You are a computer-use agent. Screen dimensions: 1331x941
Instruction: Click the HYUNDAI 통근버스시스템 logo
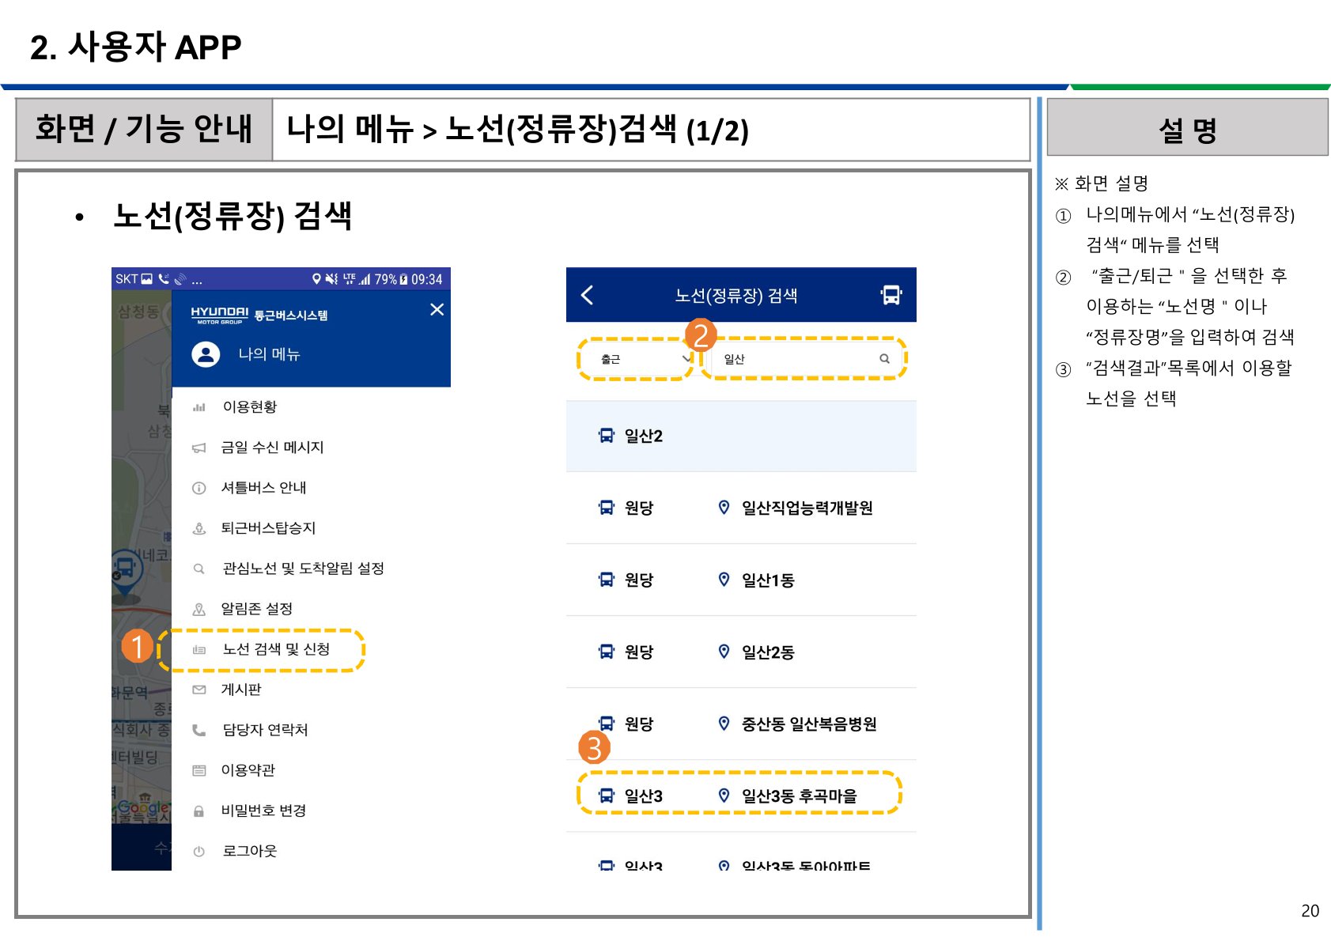[x=259, y=315]
